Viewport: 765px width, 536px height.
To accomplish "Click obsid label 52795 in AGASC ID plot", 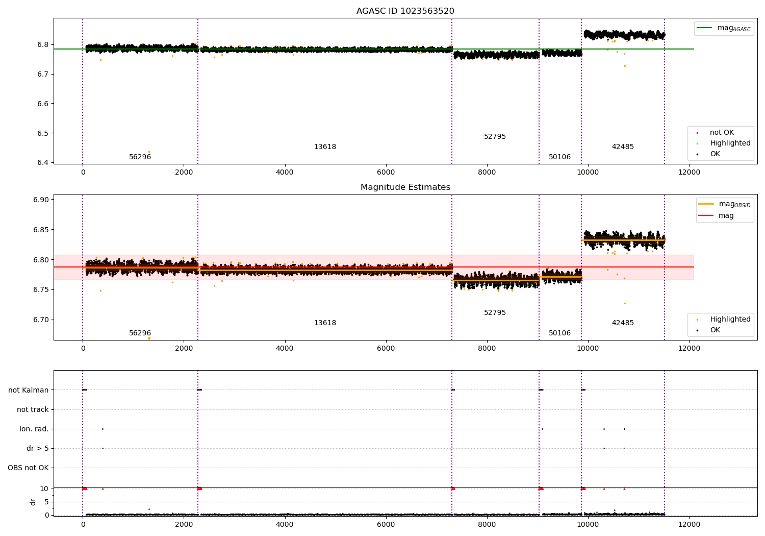I will click(x=495, y=137).
